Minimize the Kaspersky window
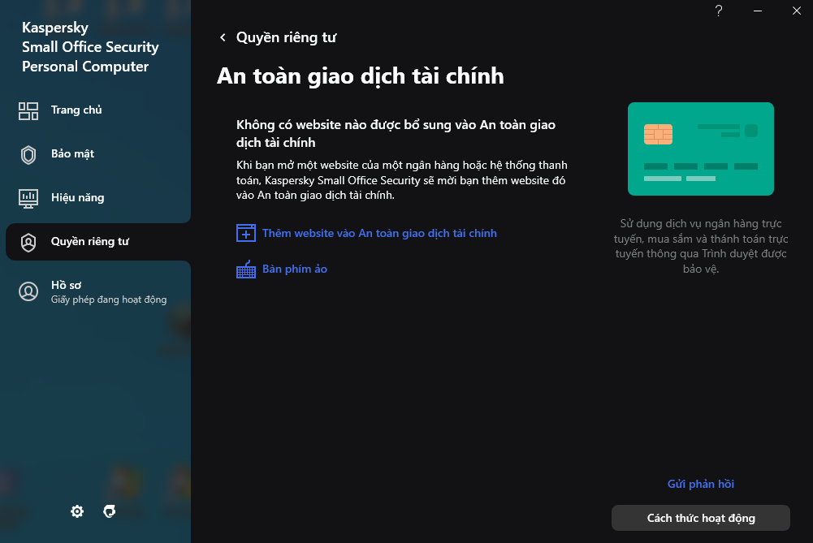Screen dimensions: 813x543 pos(758,11)
